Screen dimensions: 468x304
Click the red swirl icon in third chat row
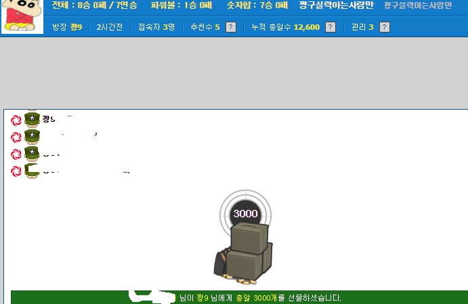16,154
